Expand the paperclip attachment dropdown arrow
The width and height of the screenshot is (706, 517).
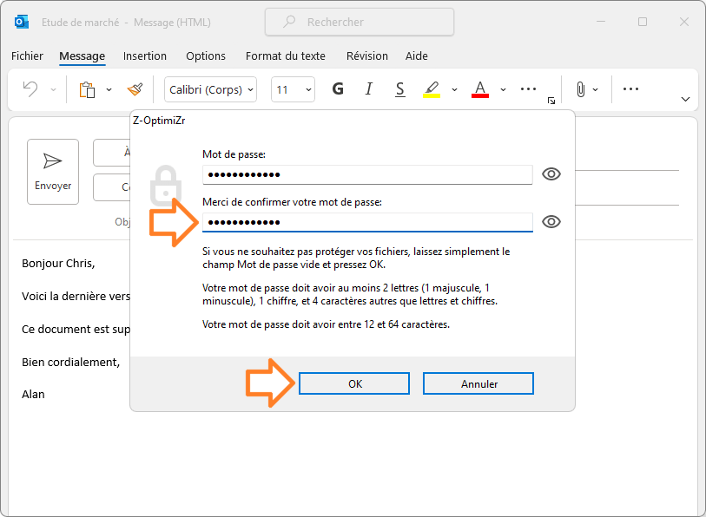point(595,89)
